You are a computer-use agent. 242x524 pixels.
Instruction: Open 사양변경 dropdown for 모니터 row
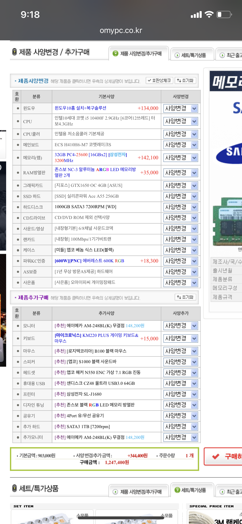point(181,326)
